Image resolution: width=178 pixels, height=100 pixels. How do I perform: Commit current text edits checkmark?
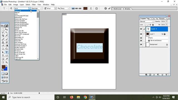tap(109, 8)
